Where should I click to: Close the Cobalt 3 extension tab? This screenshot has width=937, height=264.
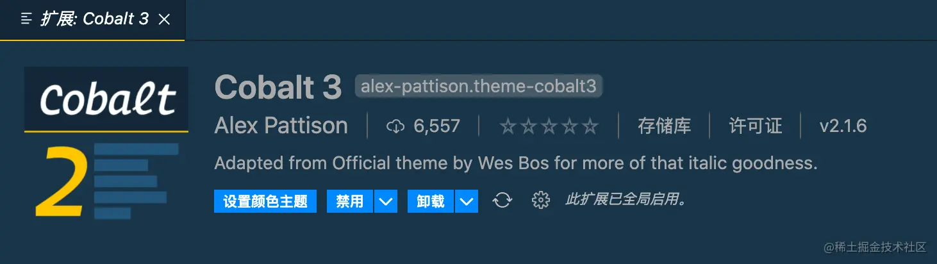[x=164, y=19]
